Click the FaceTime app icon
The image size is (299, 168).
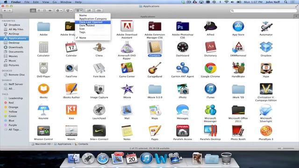[x=71, y=68]
